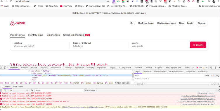Select the Monthly stays tab
220x111 pixels.
(36, 35)
